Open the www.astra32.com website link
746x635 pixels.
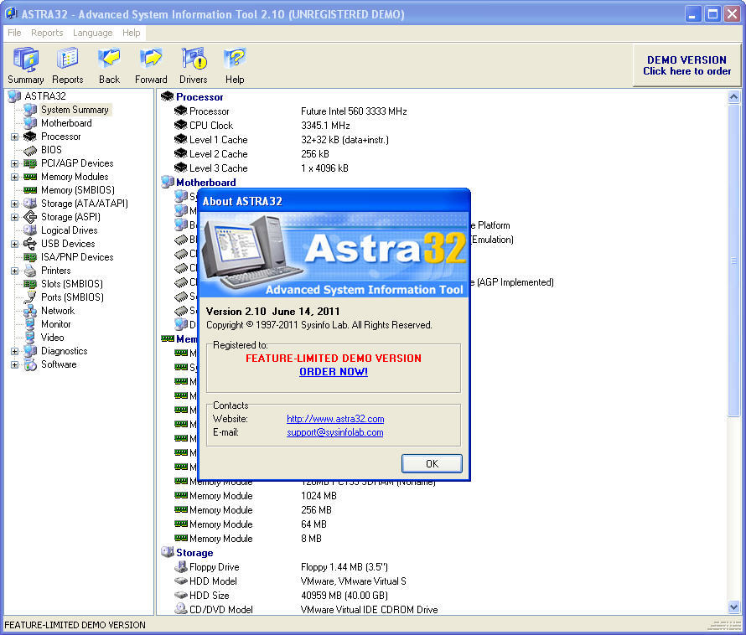(x=335, y=419)
